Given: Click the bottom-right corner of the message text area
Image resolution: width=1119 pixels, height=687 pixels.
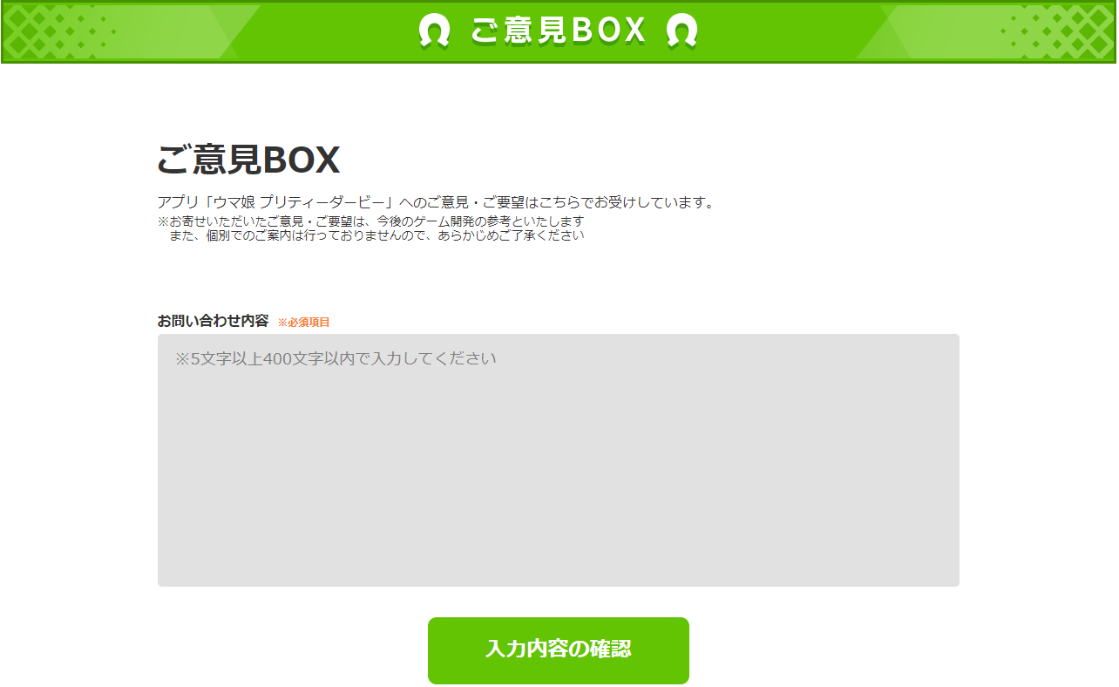Looking at the screenshot, I should click(x=953, y=581).
